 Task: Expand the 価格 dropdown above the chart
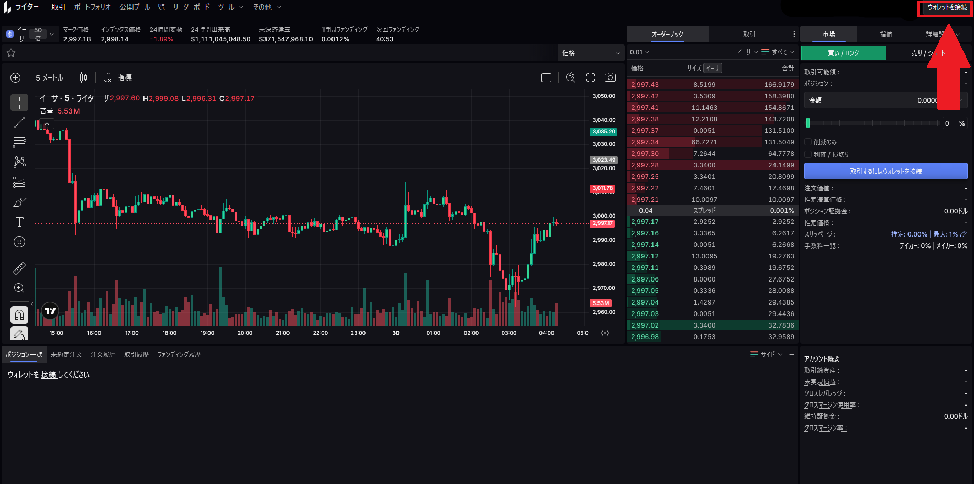point(590,53)
